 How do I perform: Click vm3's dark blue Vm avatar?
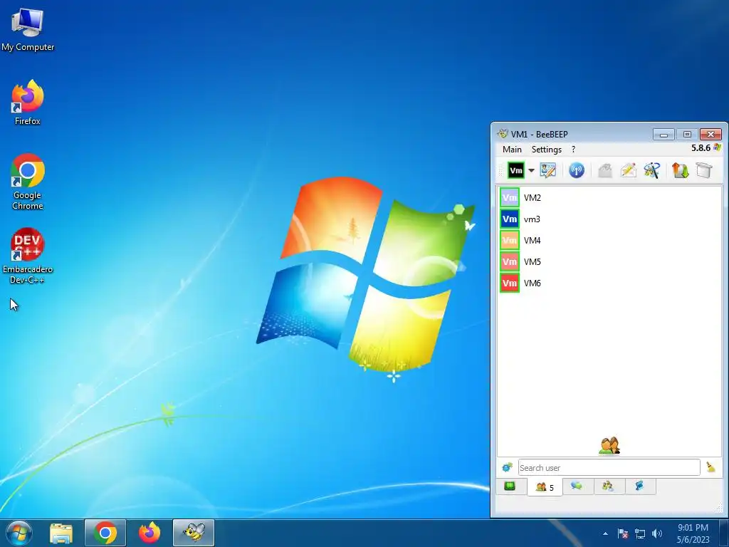pyautogui.click(x=510, y=219)
